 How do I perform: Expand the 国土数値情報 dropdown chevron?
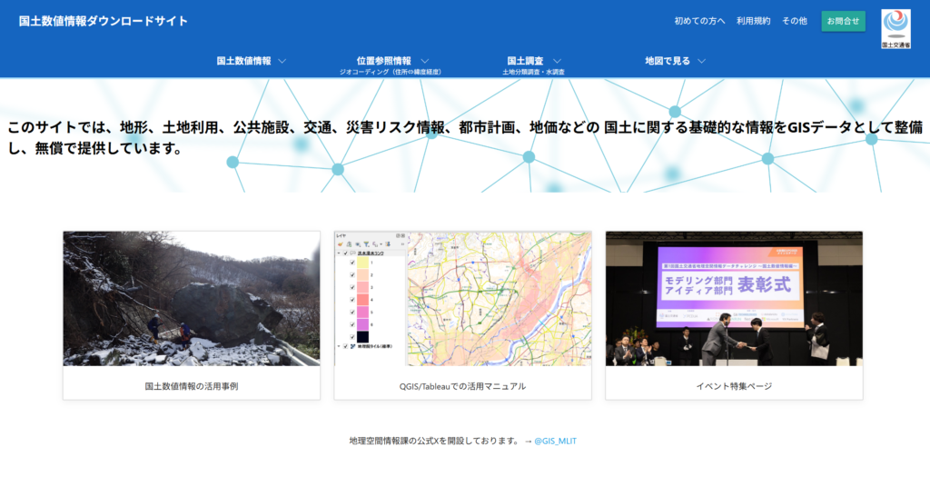click(282, 61)
